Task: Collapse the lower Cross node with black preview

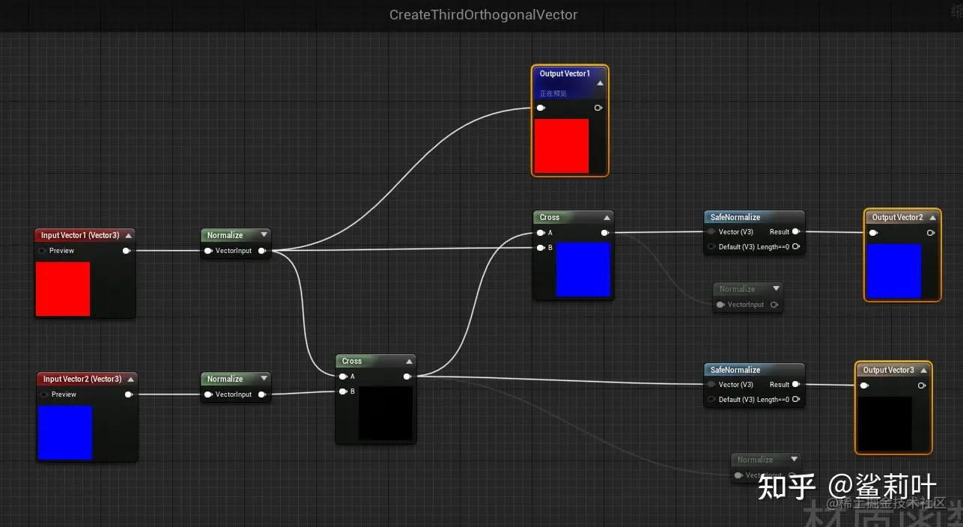Action: [x=409, y=361]
